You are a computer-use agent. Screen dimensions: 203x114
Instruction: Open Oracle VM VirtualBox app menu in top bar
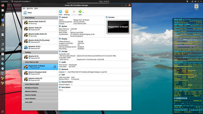point(21,1)
